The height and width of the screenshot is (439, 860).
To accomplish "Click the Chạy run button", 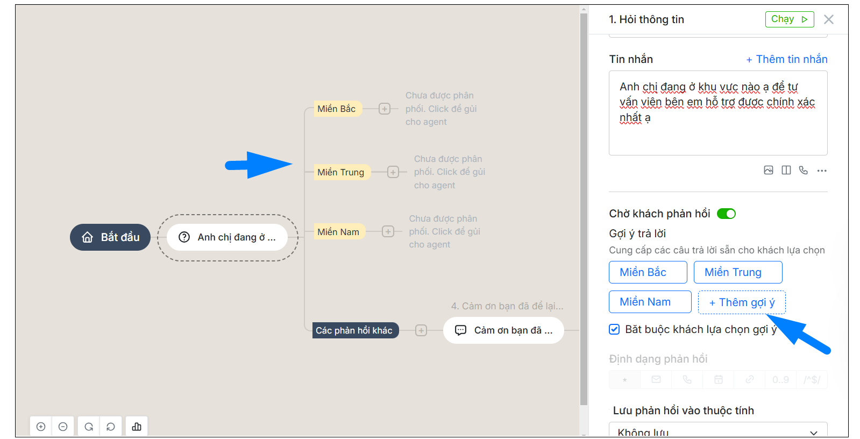I will point(789,19).
